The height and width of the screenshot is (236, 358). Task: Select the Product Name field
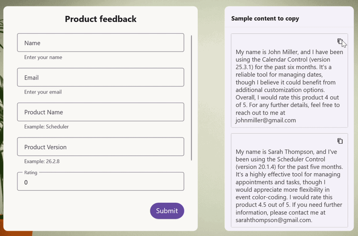tap(100, 112)
